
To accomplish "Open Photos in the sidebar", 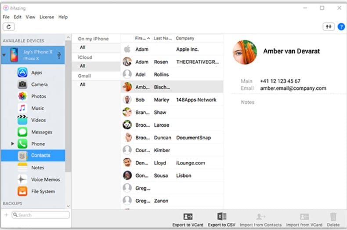I will (38, 96).
